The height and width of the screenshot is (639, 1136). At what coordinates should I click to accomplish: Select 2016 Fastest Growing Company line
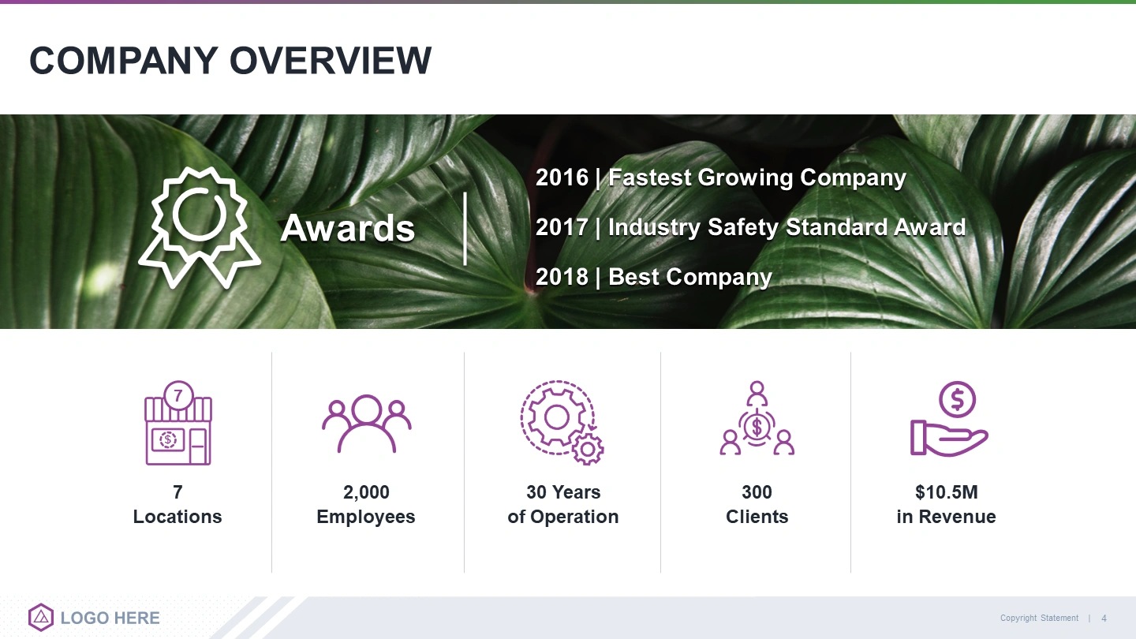point(721,177)
